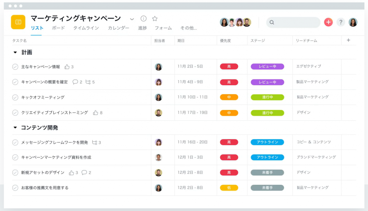Open the フォーム tab
Image resolution: width=368 pixels, height=211 pixels.
click(163, 28)
